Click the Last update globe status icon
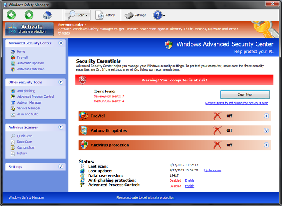 82,171
